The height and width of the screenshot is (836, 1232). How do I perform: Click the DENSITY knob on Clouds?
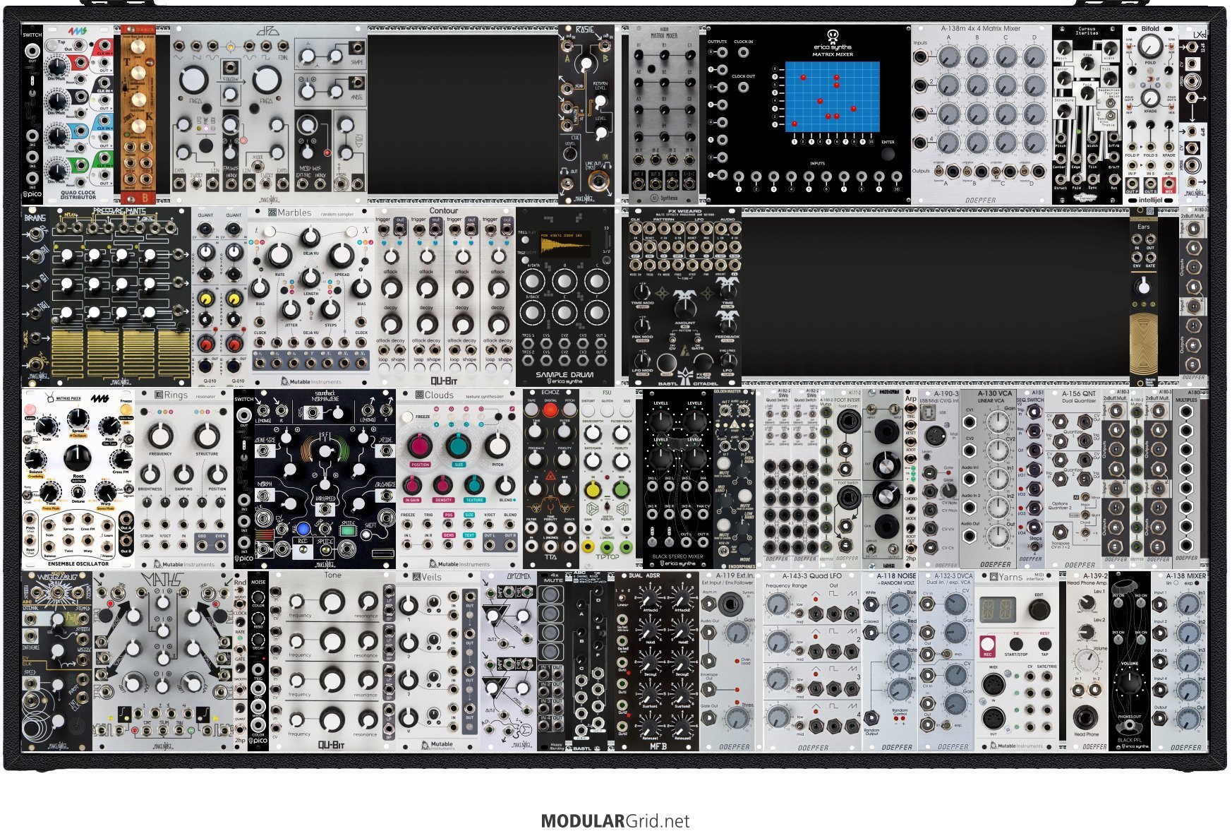(443, 485)
